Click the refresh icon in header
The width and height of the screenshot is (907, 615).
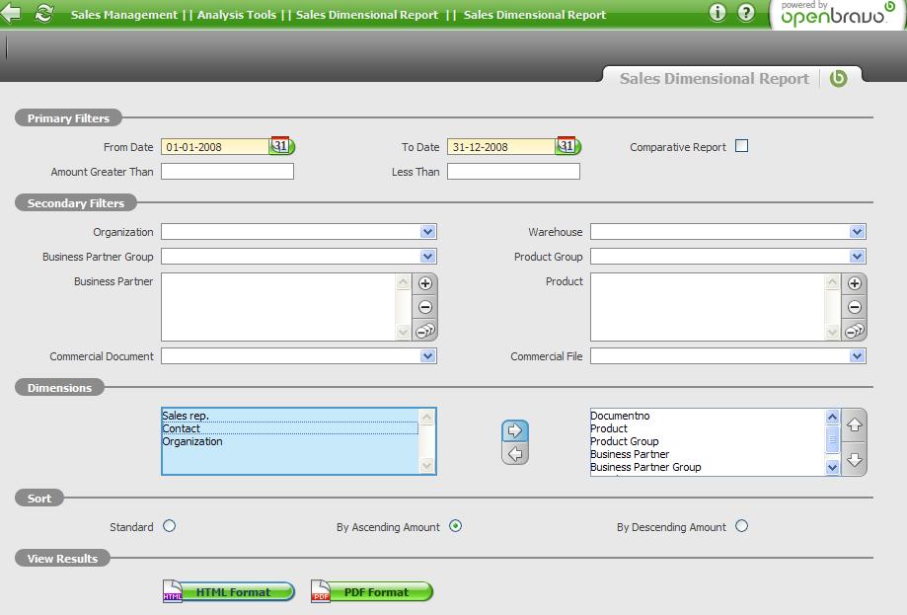[x=43, y=14]
